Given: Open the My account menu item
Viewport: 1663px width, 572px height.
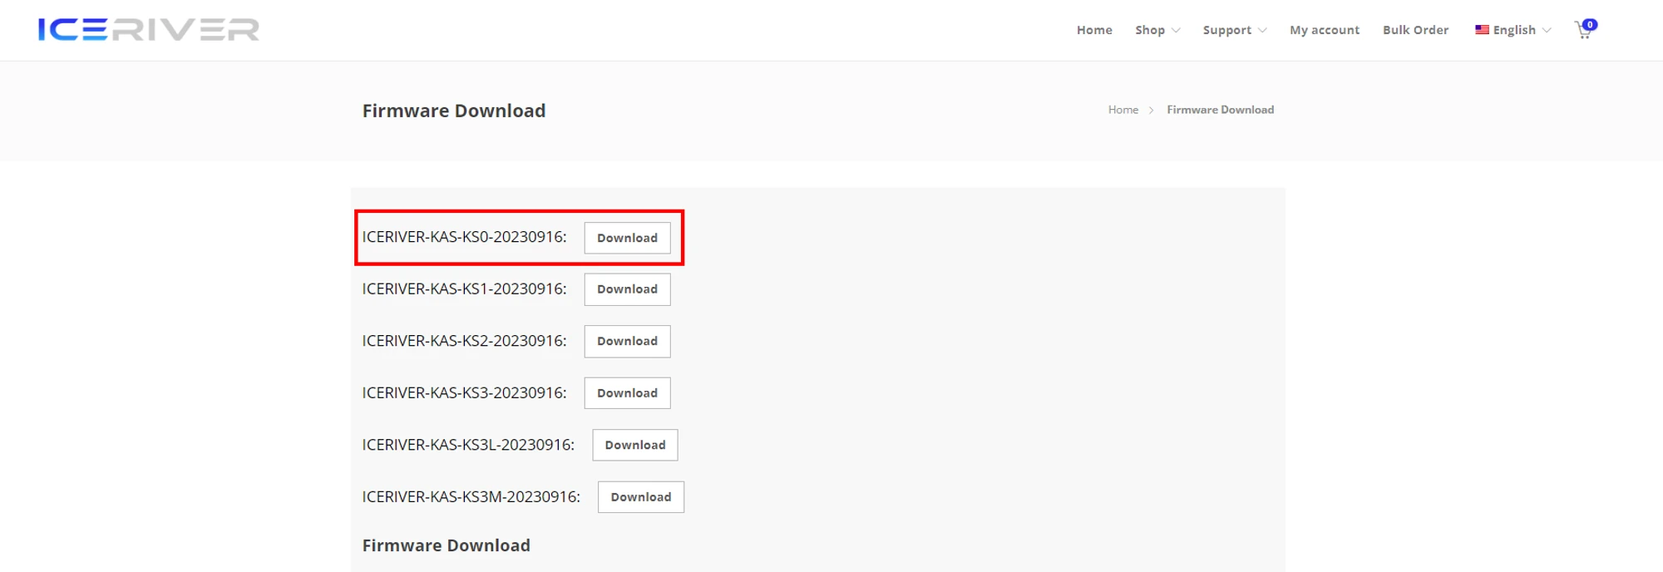Looking at the screenshot, I should [x=1325, y=30].
